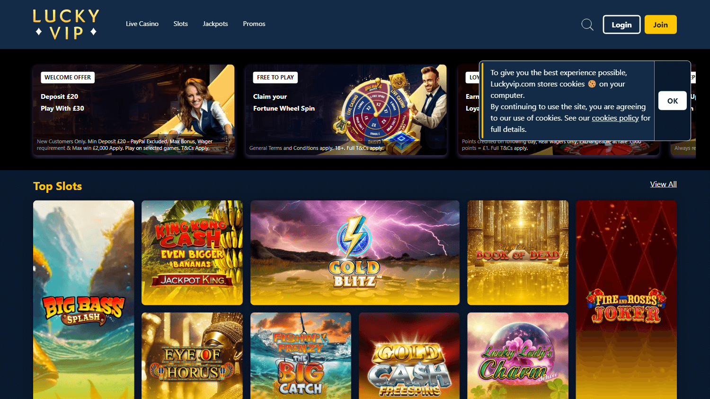Viewport: 710px width, 399px height.
Task: Launch the Gold Cash Freespins slot
Action: click(409, 356)
